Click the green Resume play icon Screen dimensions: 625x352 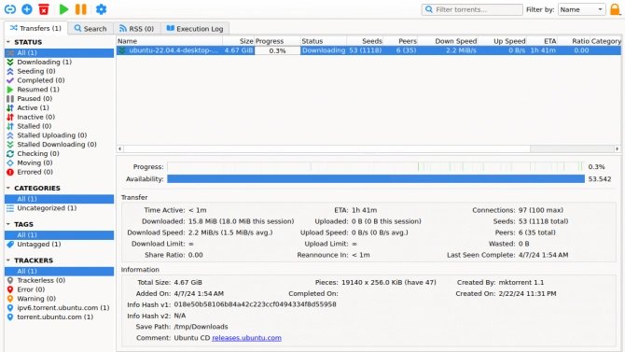coord(63,9)
